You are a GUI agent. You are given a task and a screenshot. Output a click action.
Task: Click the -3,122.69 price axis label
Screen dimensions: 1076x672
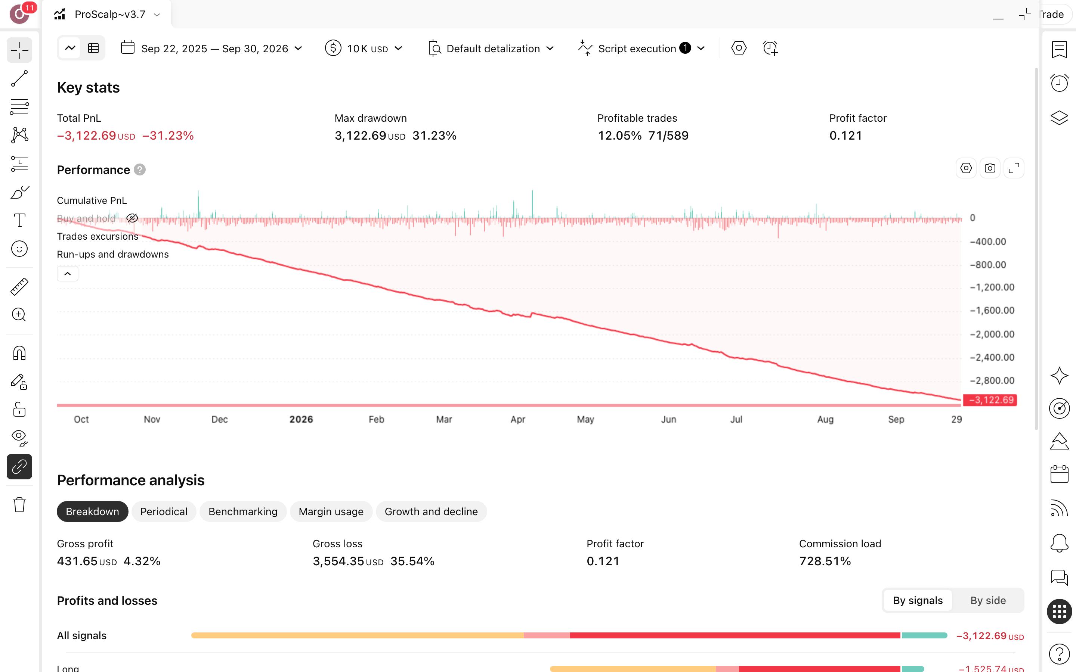coord(990,400)
